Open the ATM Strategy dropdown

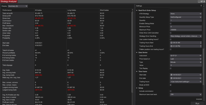click(185, 14)
